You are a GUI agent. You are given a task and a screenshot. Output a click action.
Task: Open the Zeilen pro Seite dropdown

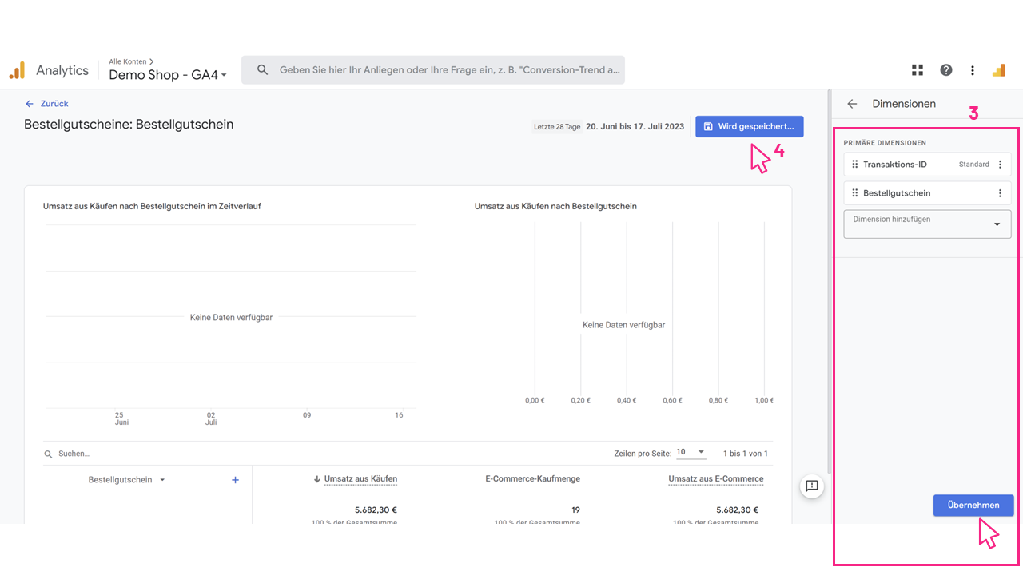click(691, 453)
